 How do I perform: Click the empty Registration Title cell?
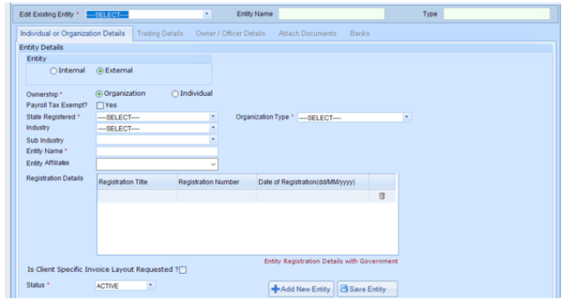(137, 196)
